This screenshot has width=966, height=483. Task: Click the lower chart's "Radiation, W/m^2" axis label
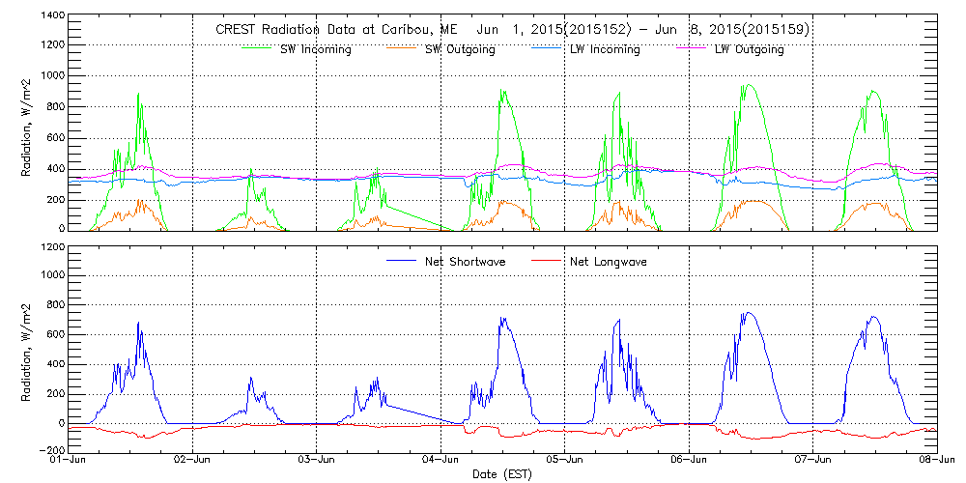pyautogui.click(x=27, y=349)
